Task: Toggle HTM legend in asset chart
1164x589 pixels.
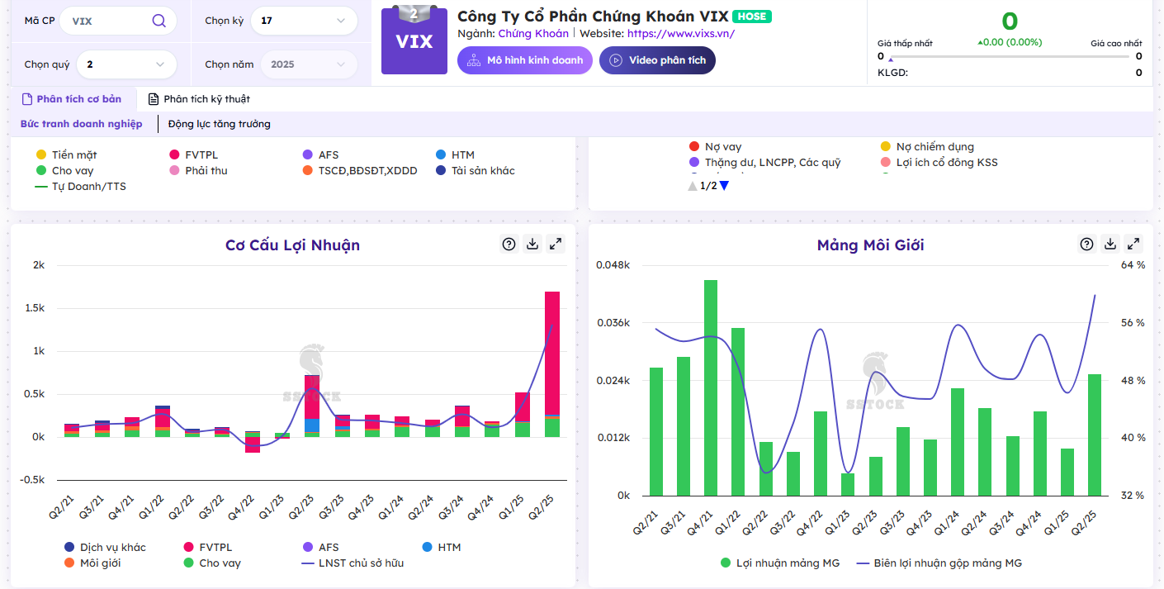Action: pos(454,154)
